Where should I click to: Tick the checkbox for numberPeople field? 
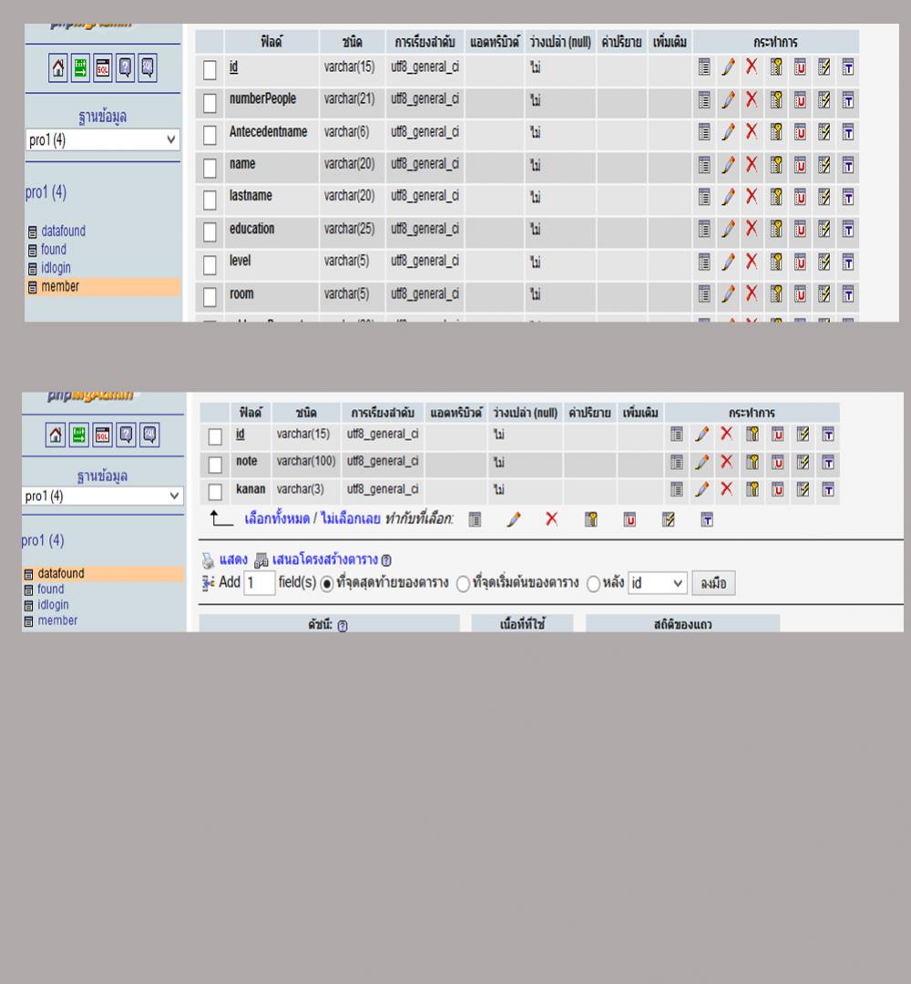click(210, 103)
